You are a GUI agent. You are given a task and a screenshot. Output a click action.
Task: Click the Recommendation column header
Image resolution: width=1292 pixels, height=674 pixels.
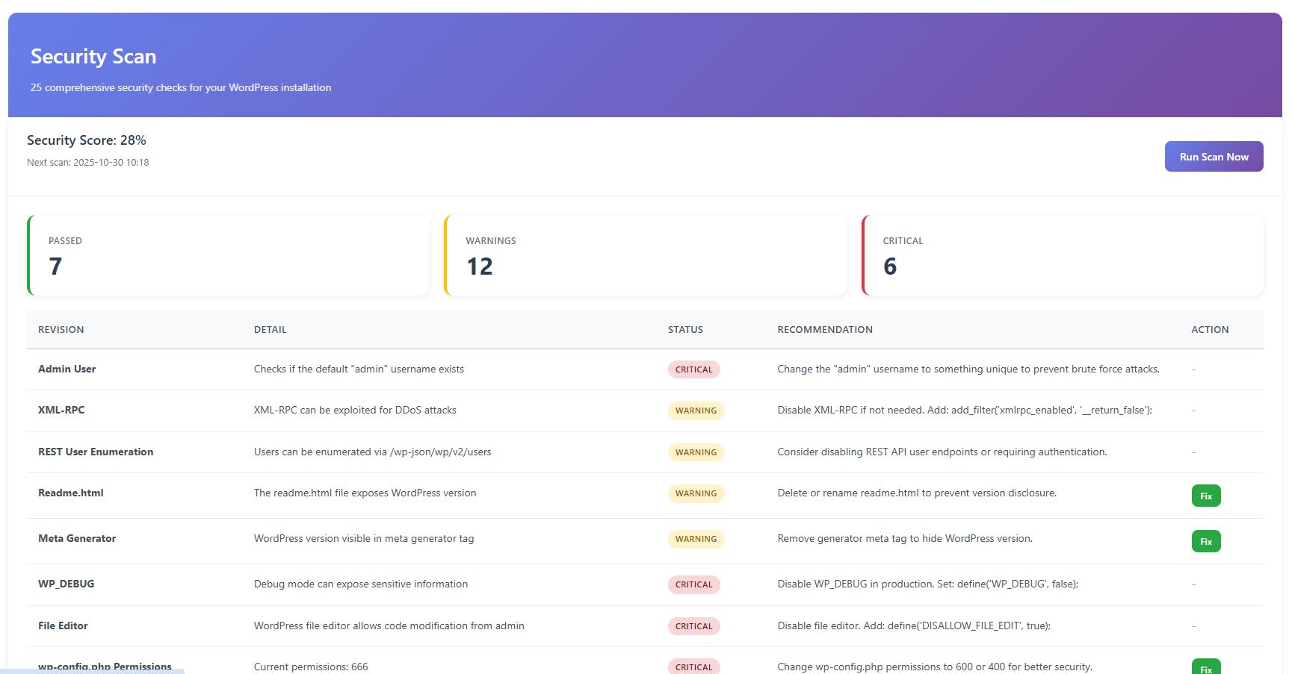pyautogui.click(x=825, y=329)
